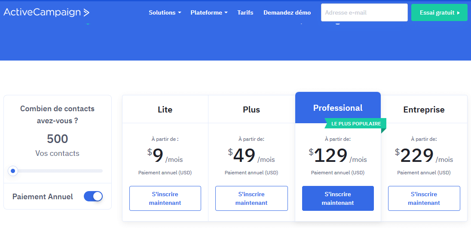Image resolution: width=471 pixels, height=228 pixels.
Task: Click the Lite plan heading
Action: (165, 109)
